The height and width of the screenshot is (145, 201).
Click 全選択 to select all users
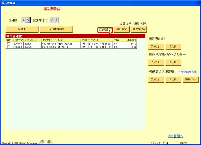point(22,29)
